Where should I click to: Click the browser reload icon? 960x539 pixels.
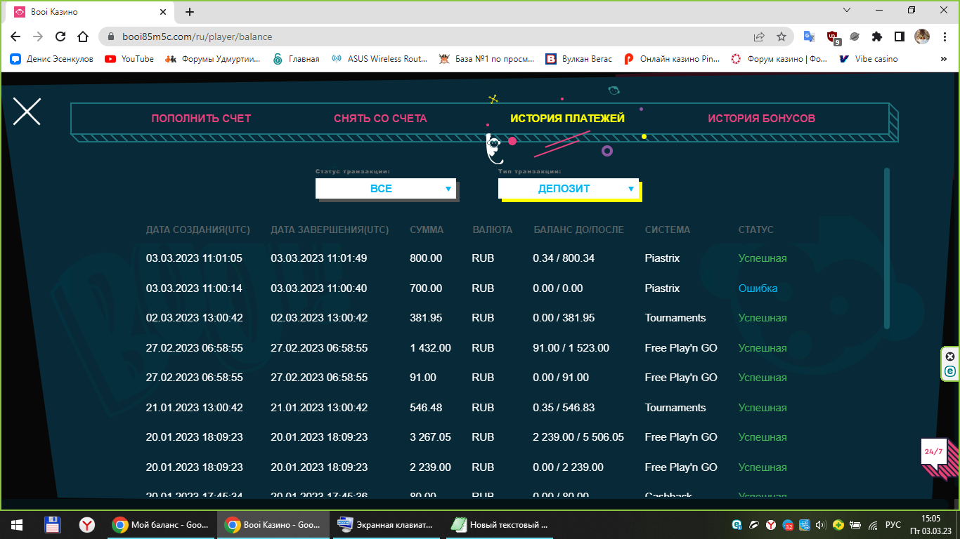[x=60, y=36]
